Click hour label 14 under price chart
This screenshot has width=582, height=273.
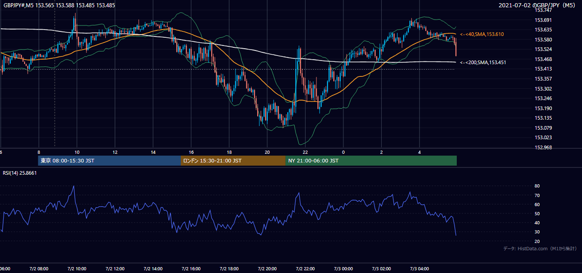click(x=153, y=152)
